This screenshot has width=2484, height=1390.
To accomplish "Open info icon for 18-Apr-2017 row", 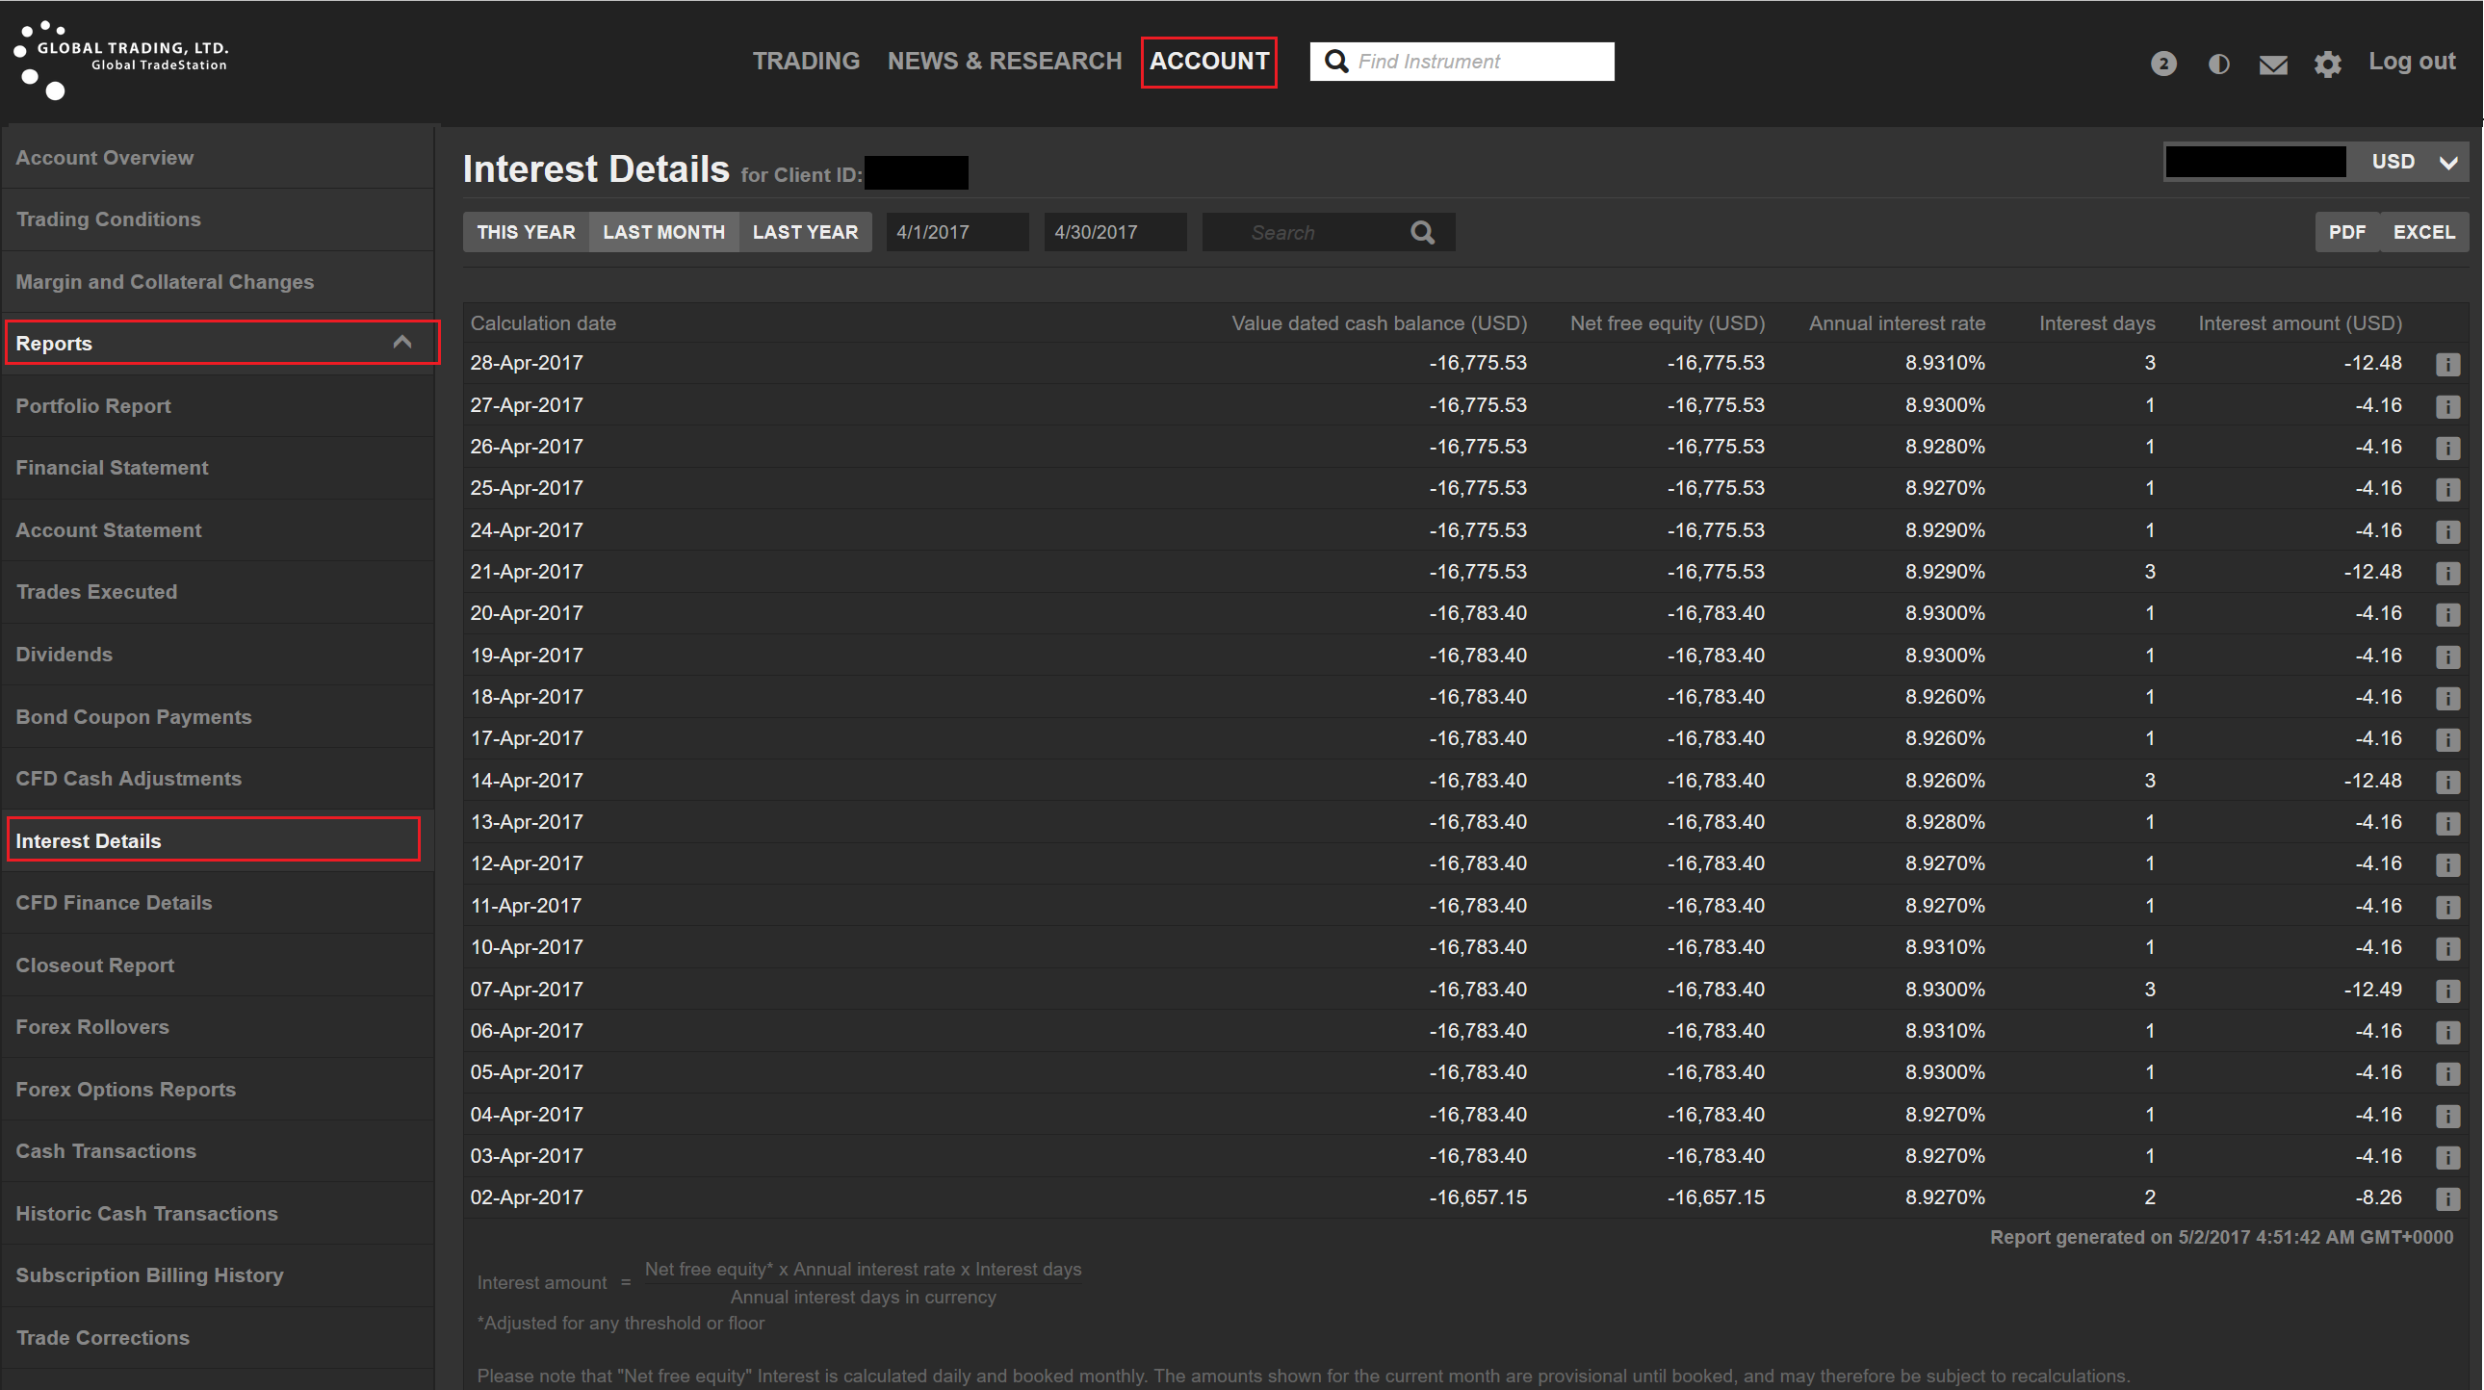I will point(2447,698).
